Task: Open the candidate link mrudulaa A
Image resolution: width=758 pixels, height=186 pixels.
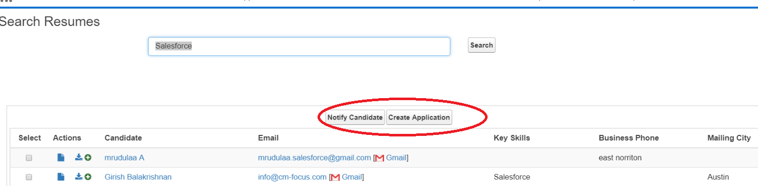Action: [x=124, y=158]
